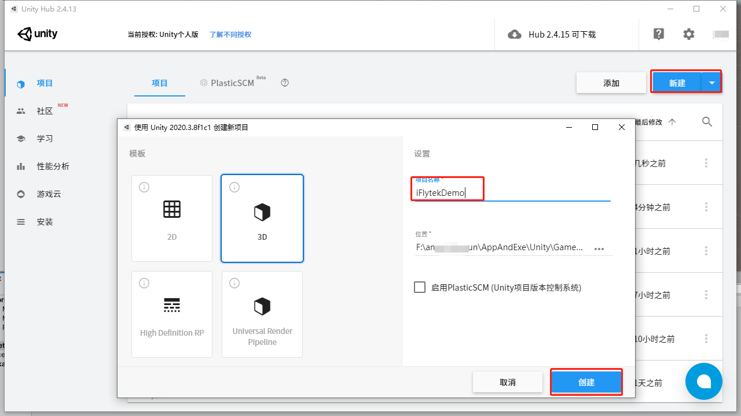Click the 创建 button
This screenshot has height=416, width=741.
pyautogui.click(x=586, y=382)
